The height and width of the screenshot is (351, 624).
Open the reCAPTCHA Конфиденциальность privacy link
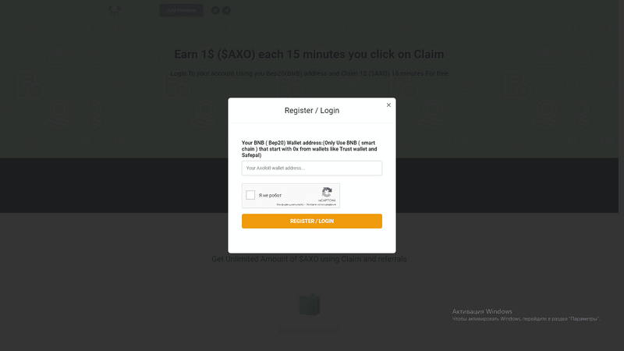[290, 204]
